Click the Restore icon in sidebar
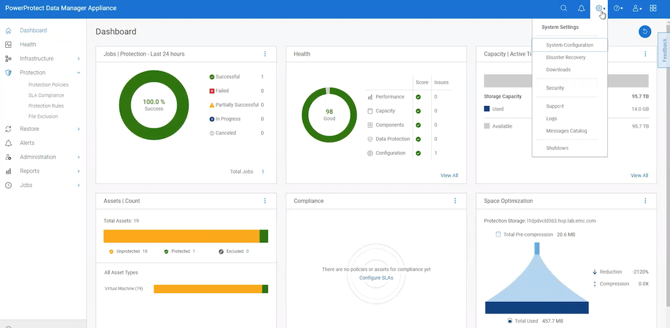The height and width of the screenshot is (328, 670). (x=8, y=129)
